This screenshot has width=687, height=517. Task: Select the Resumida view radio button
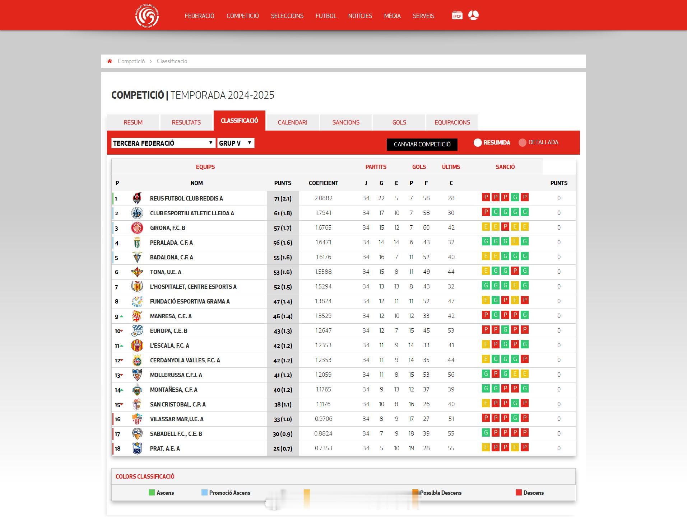coord(478,142)
